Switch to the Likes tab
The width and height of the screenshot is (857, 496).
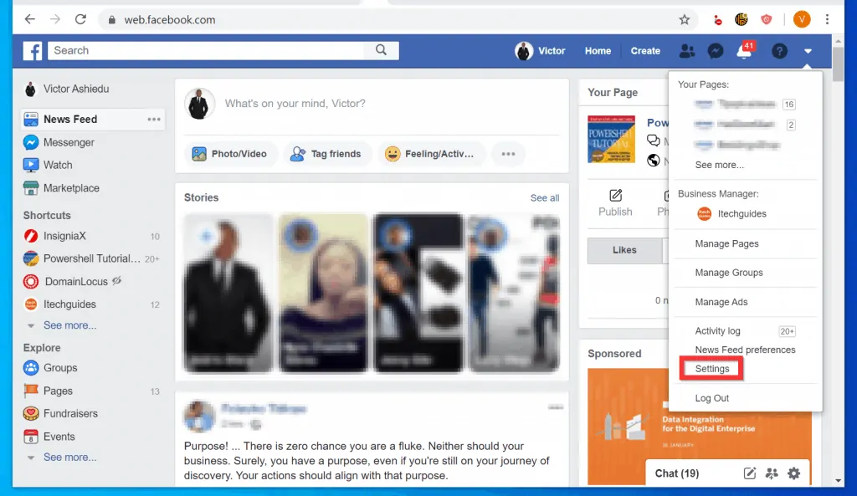coord(624,250)
